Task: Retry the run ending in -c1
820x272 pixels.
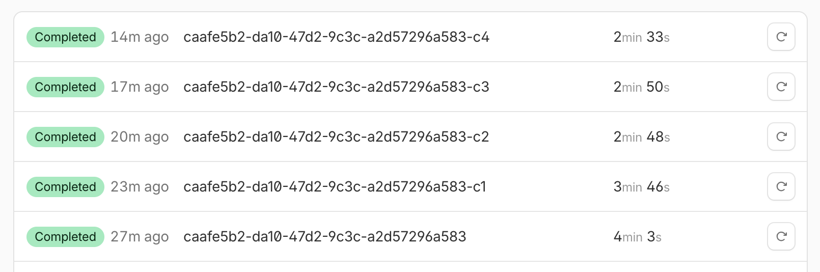Action: pos(781,186)
